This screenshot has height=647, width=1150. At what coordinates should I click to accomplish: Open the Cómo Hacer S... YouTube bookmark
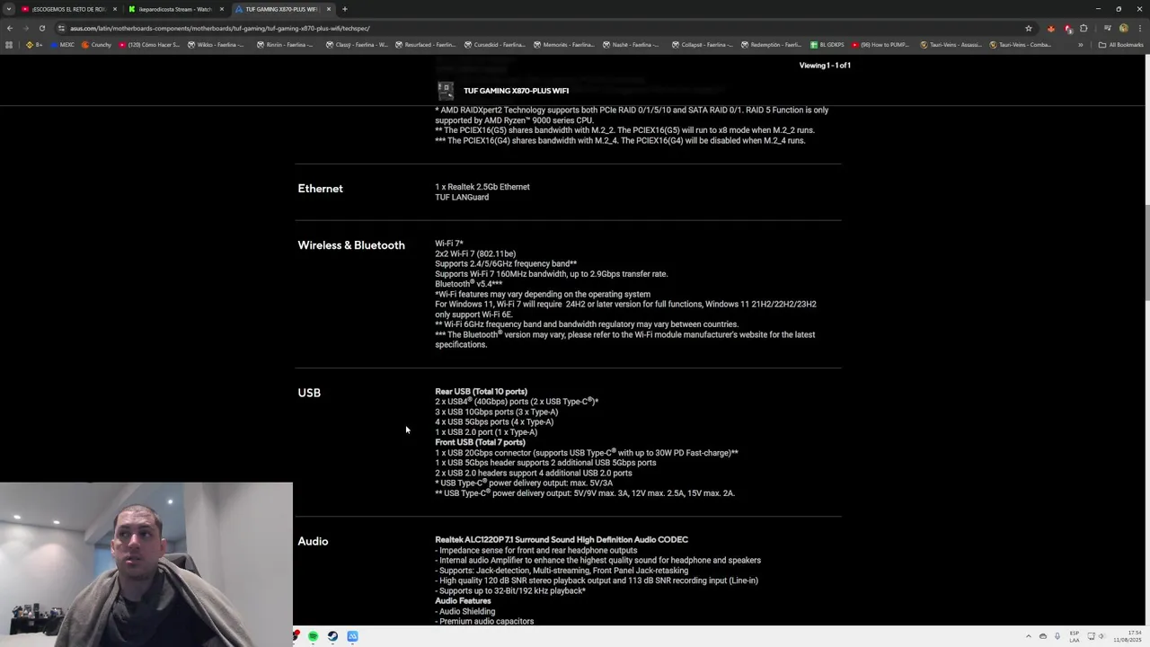click(149, 45)
